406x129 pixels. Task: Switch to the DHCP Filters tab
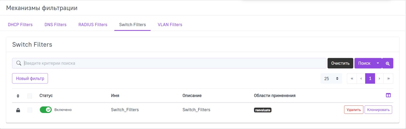(20, 25)
